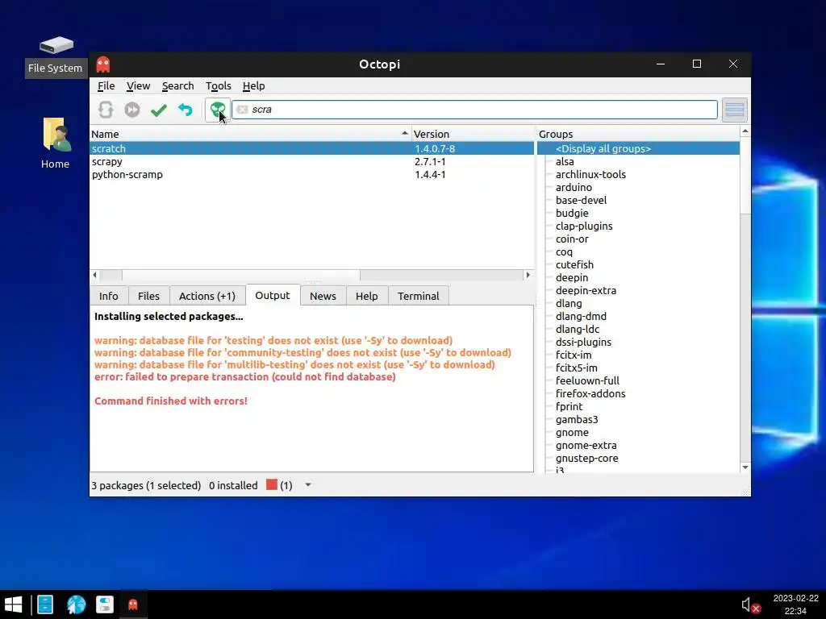Open the Tools menu
This screenshot has width=826, height=619.
click(x=218, y=85)
